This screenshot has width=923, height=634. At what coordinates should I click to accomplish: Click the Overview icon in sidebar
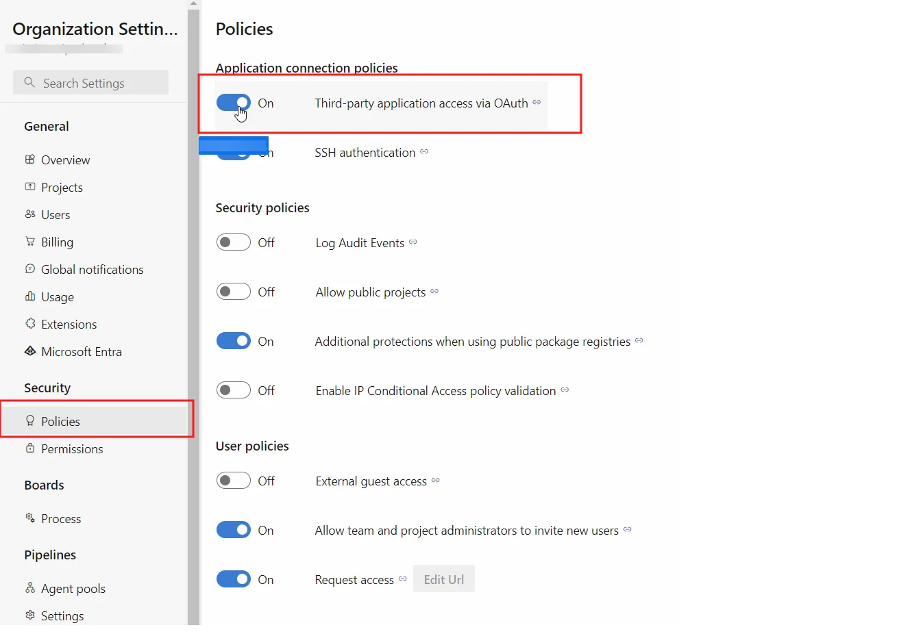point(30,160)
